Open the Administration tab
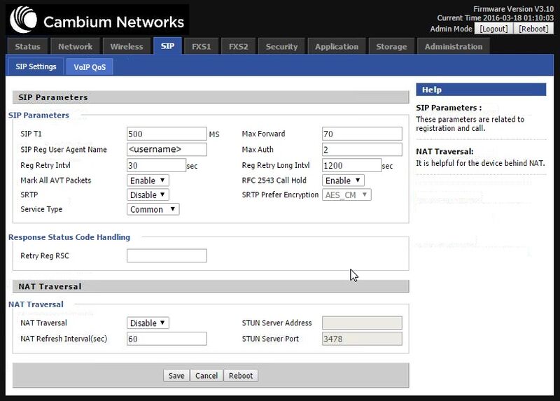The width and height of the screenshot is (560, 401). [453, 47]
